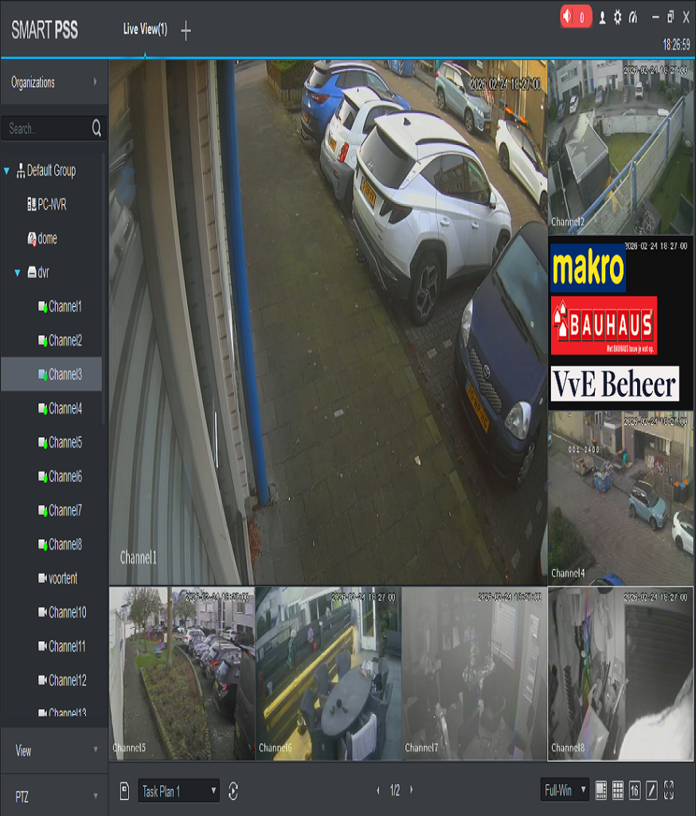Click the system performance gauge icon
696x816 pixels.
pyautogui.click(x=634, y=17)
